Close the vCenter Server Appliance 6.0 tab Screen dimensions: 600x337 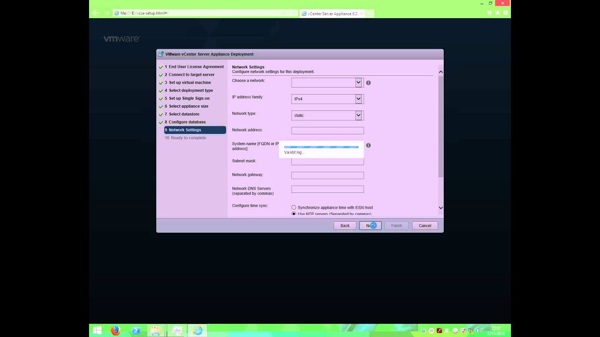[x=361, y=14]
